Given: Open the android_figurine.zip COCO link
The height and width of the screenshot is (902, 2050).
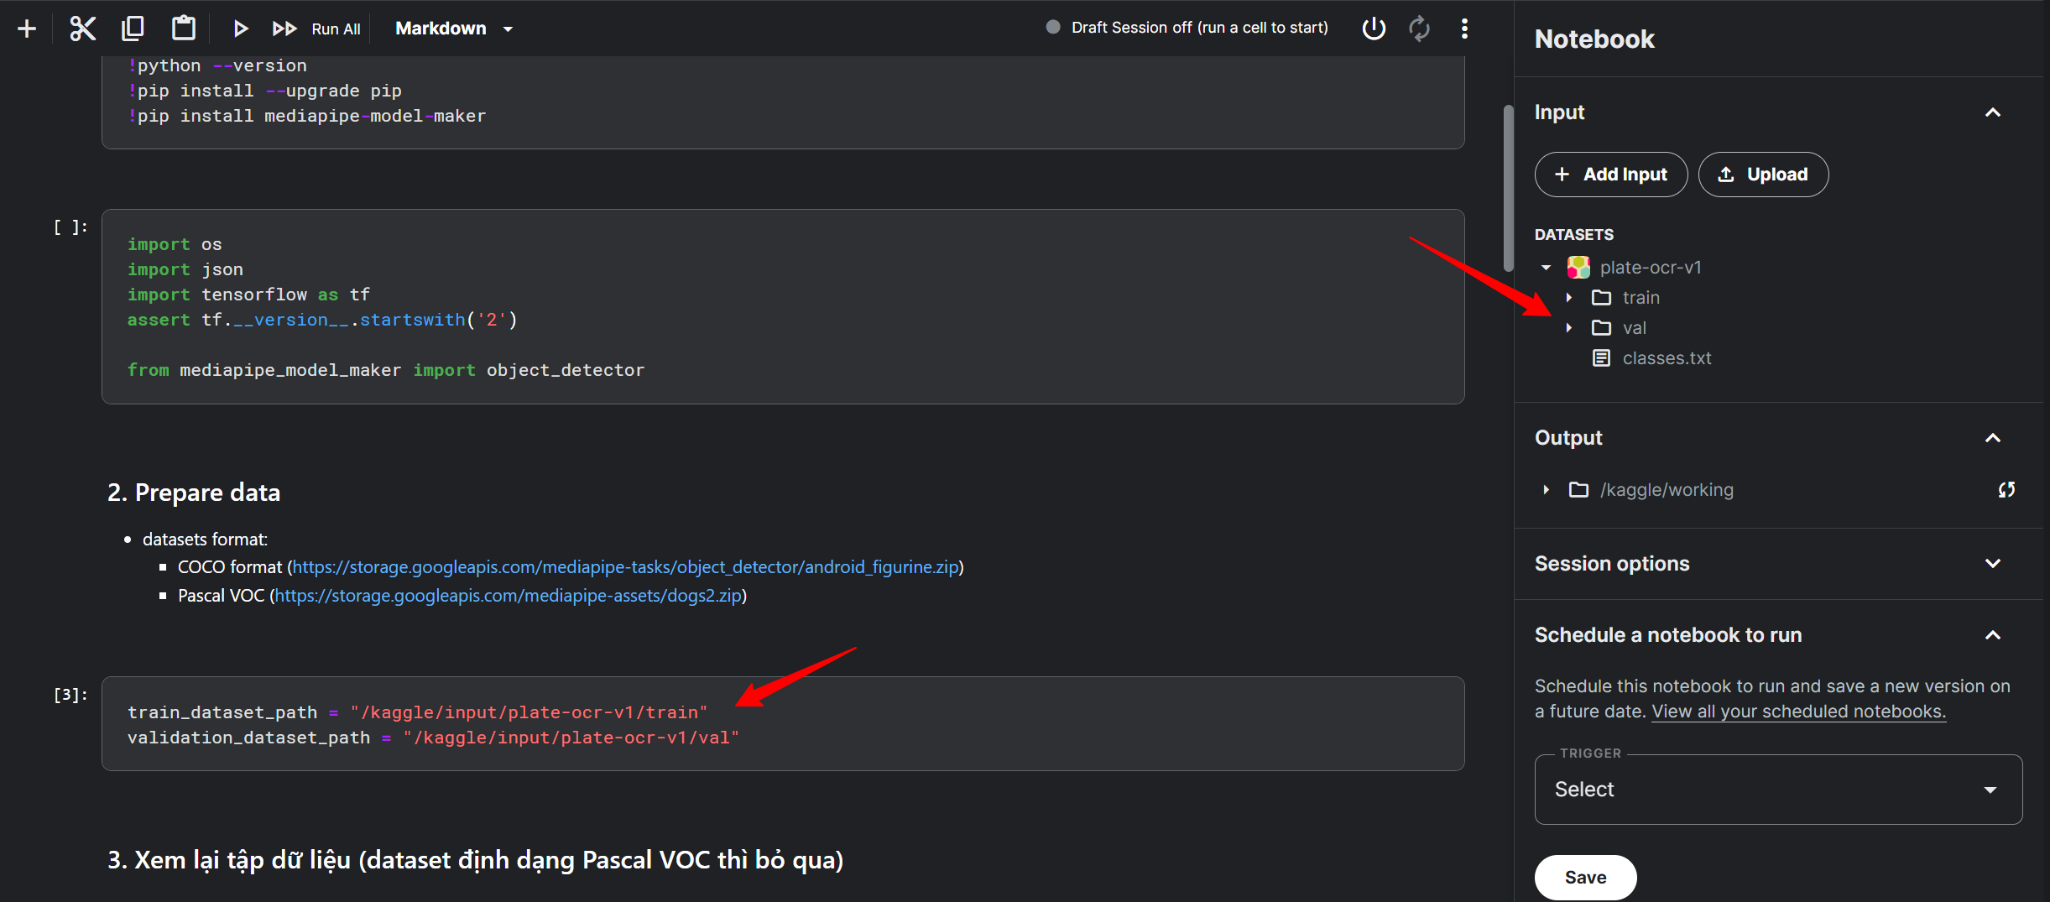Looking at the screenshot, I should tap(625, 567).
